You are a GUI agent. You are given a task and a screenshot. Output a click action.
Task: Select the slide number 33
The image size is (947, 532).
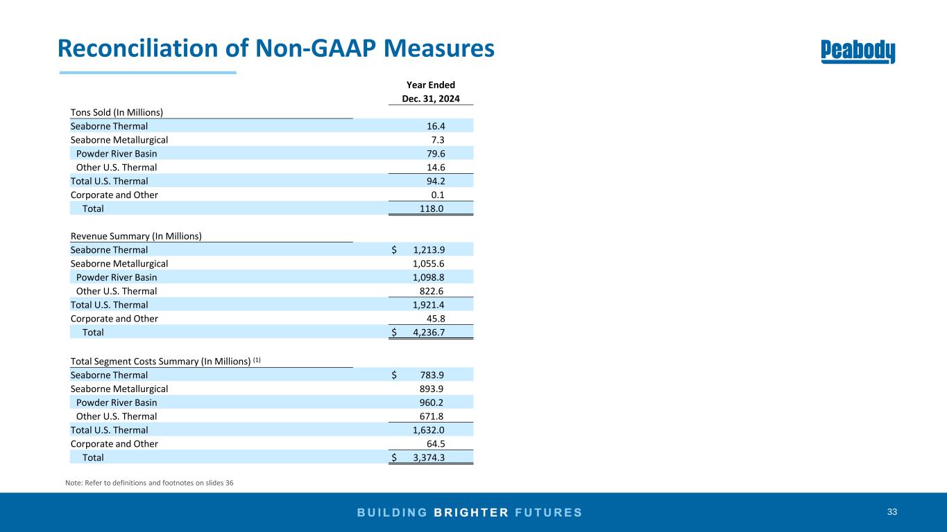click(892, 512)
